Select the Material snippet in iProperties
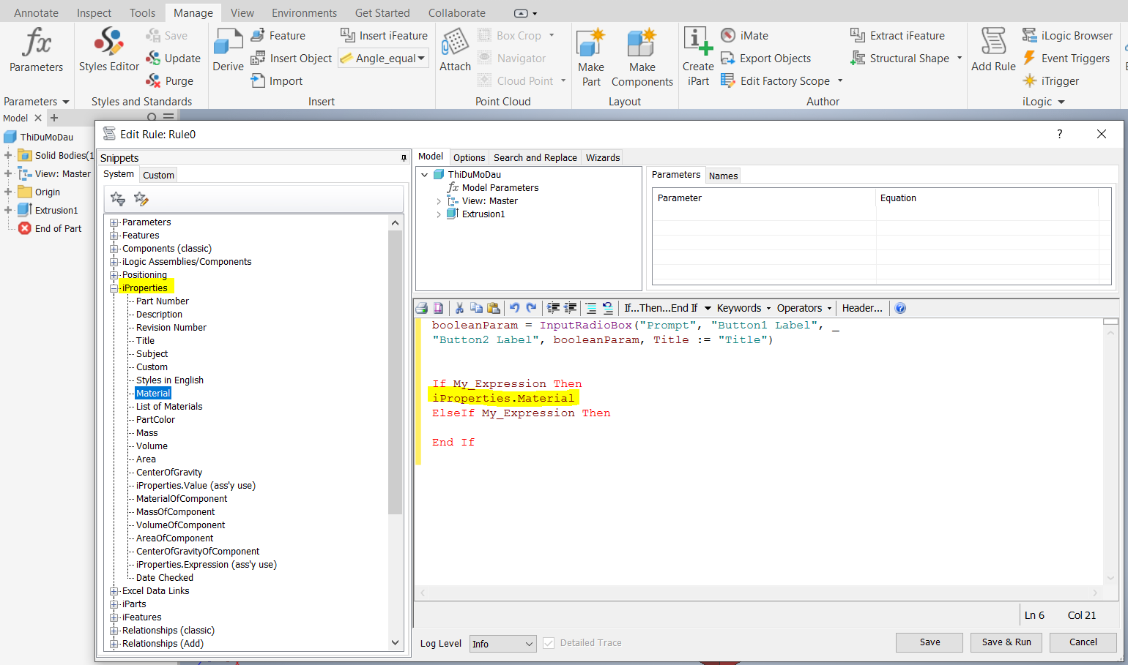The height and width of the screenshot is (665, 1128). tap(152, 393)
